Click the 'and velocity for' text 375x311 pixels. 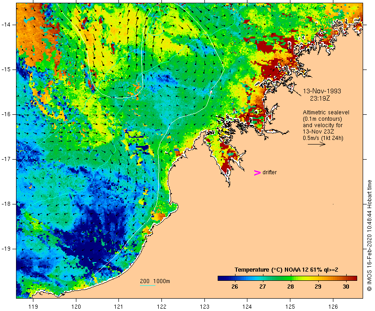coord(322,125)
